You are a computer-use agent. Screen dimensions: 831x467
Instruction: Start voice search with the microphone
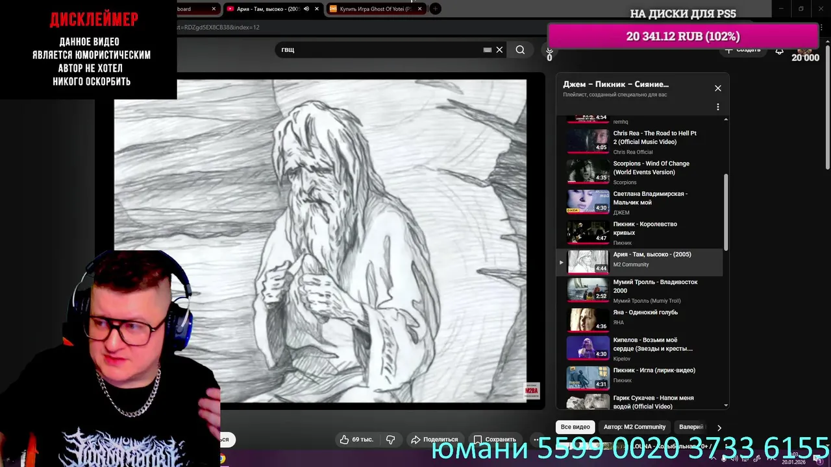tap(549, 51)
